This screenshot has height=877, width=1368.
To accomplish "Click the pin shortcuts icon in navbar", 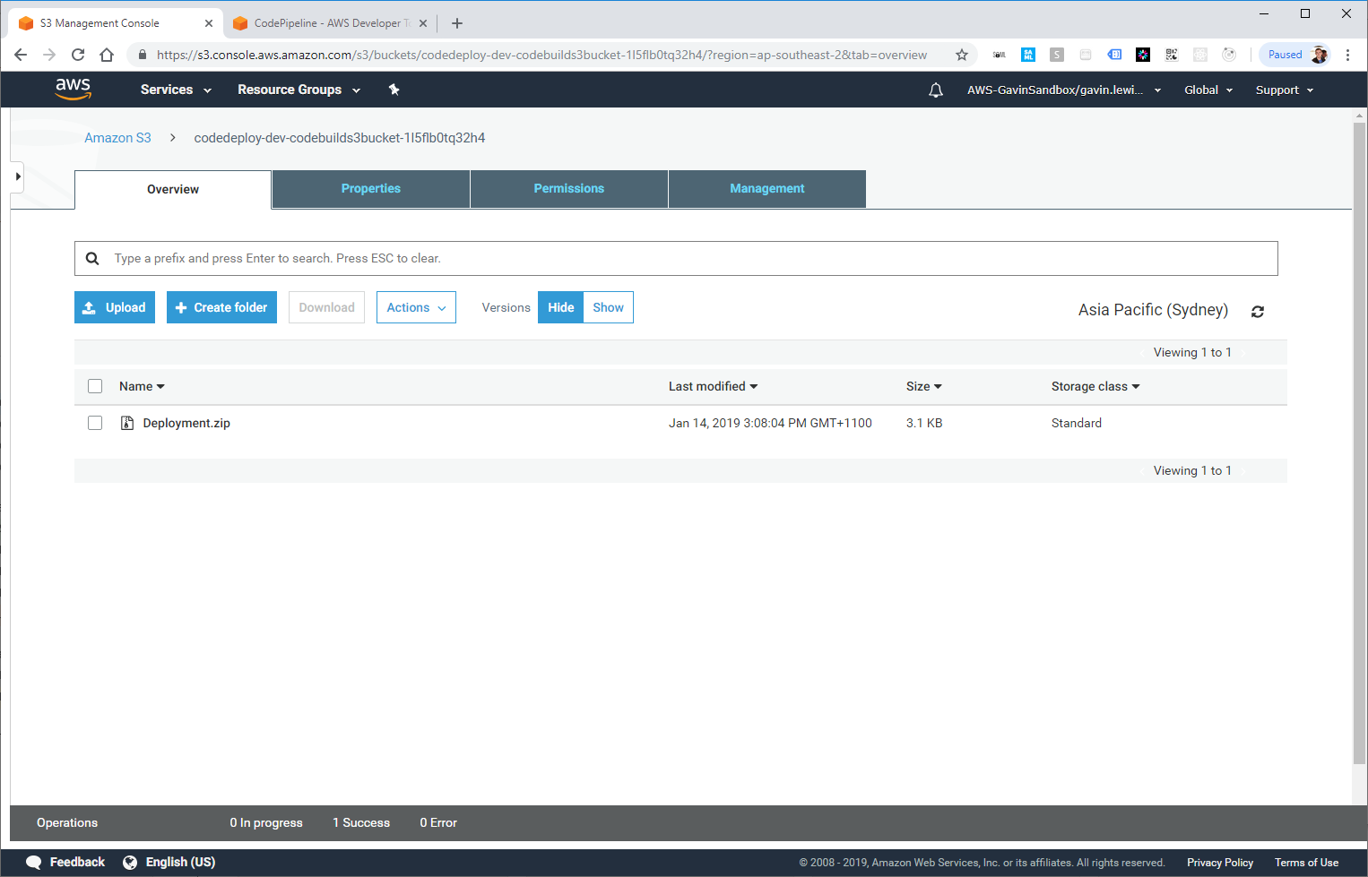I will (x=394, y=90).
